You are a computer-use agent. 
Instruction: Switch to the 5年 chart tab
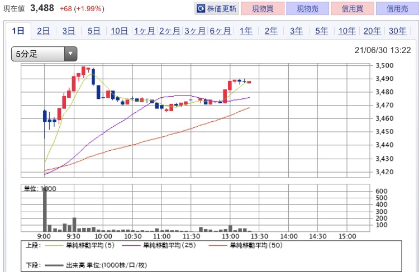click(321, 31)
